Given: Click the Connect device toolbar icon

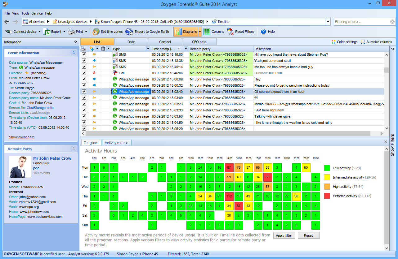Looking at the screenshot, I should pyautogui.click(x=9, y=32).
